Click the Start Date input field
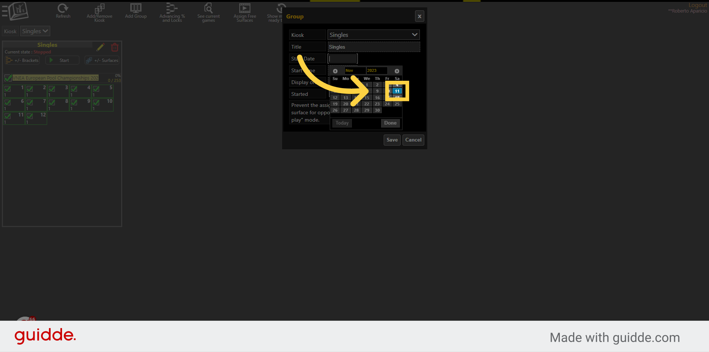This screenshot has width=709, height=352. pyautogui.click(x=342, y=58)
